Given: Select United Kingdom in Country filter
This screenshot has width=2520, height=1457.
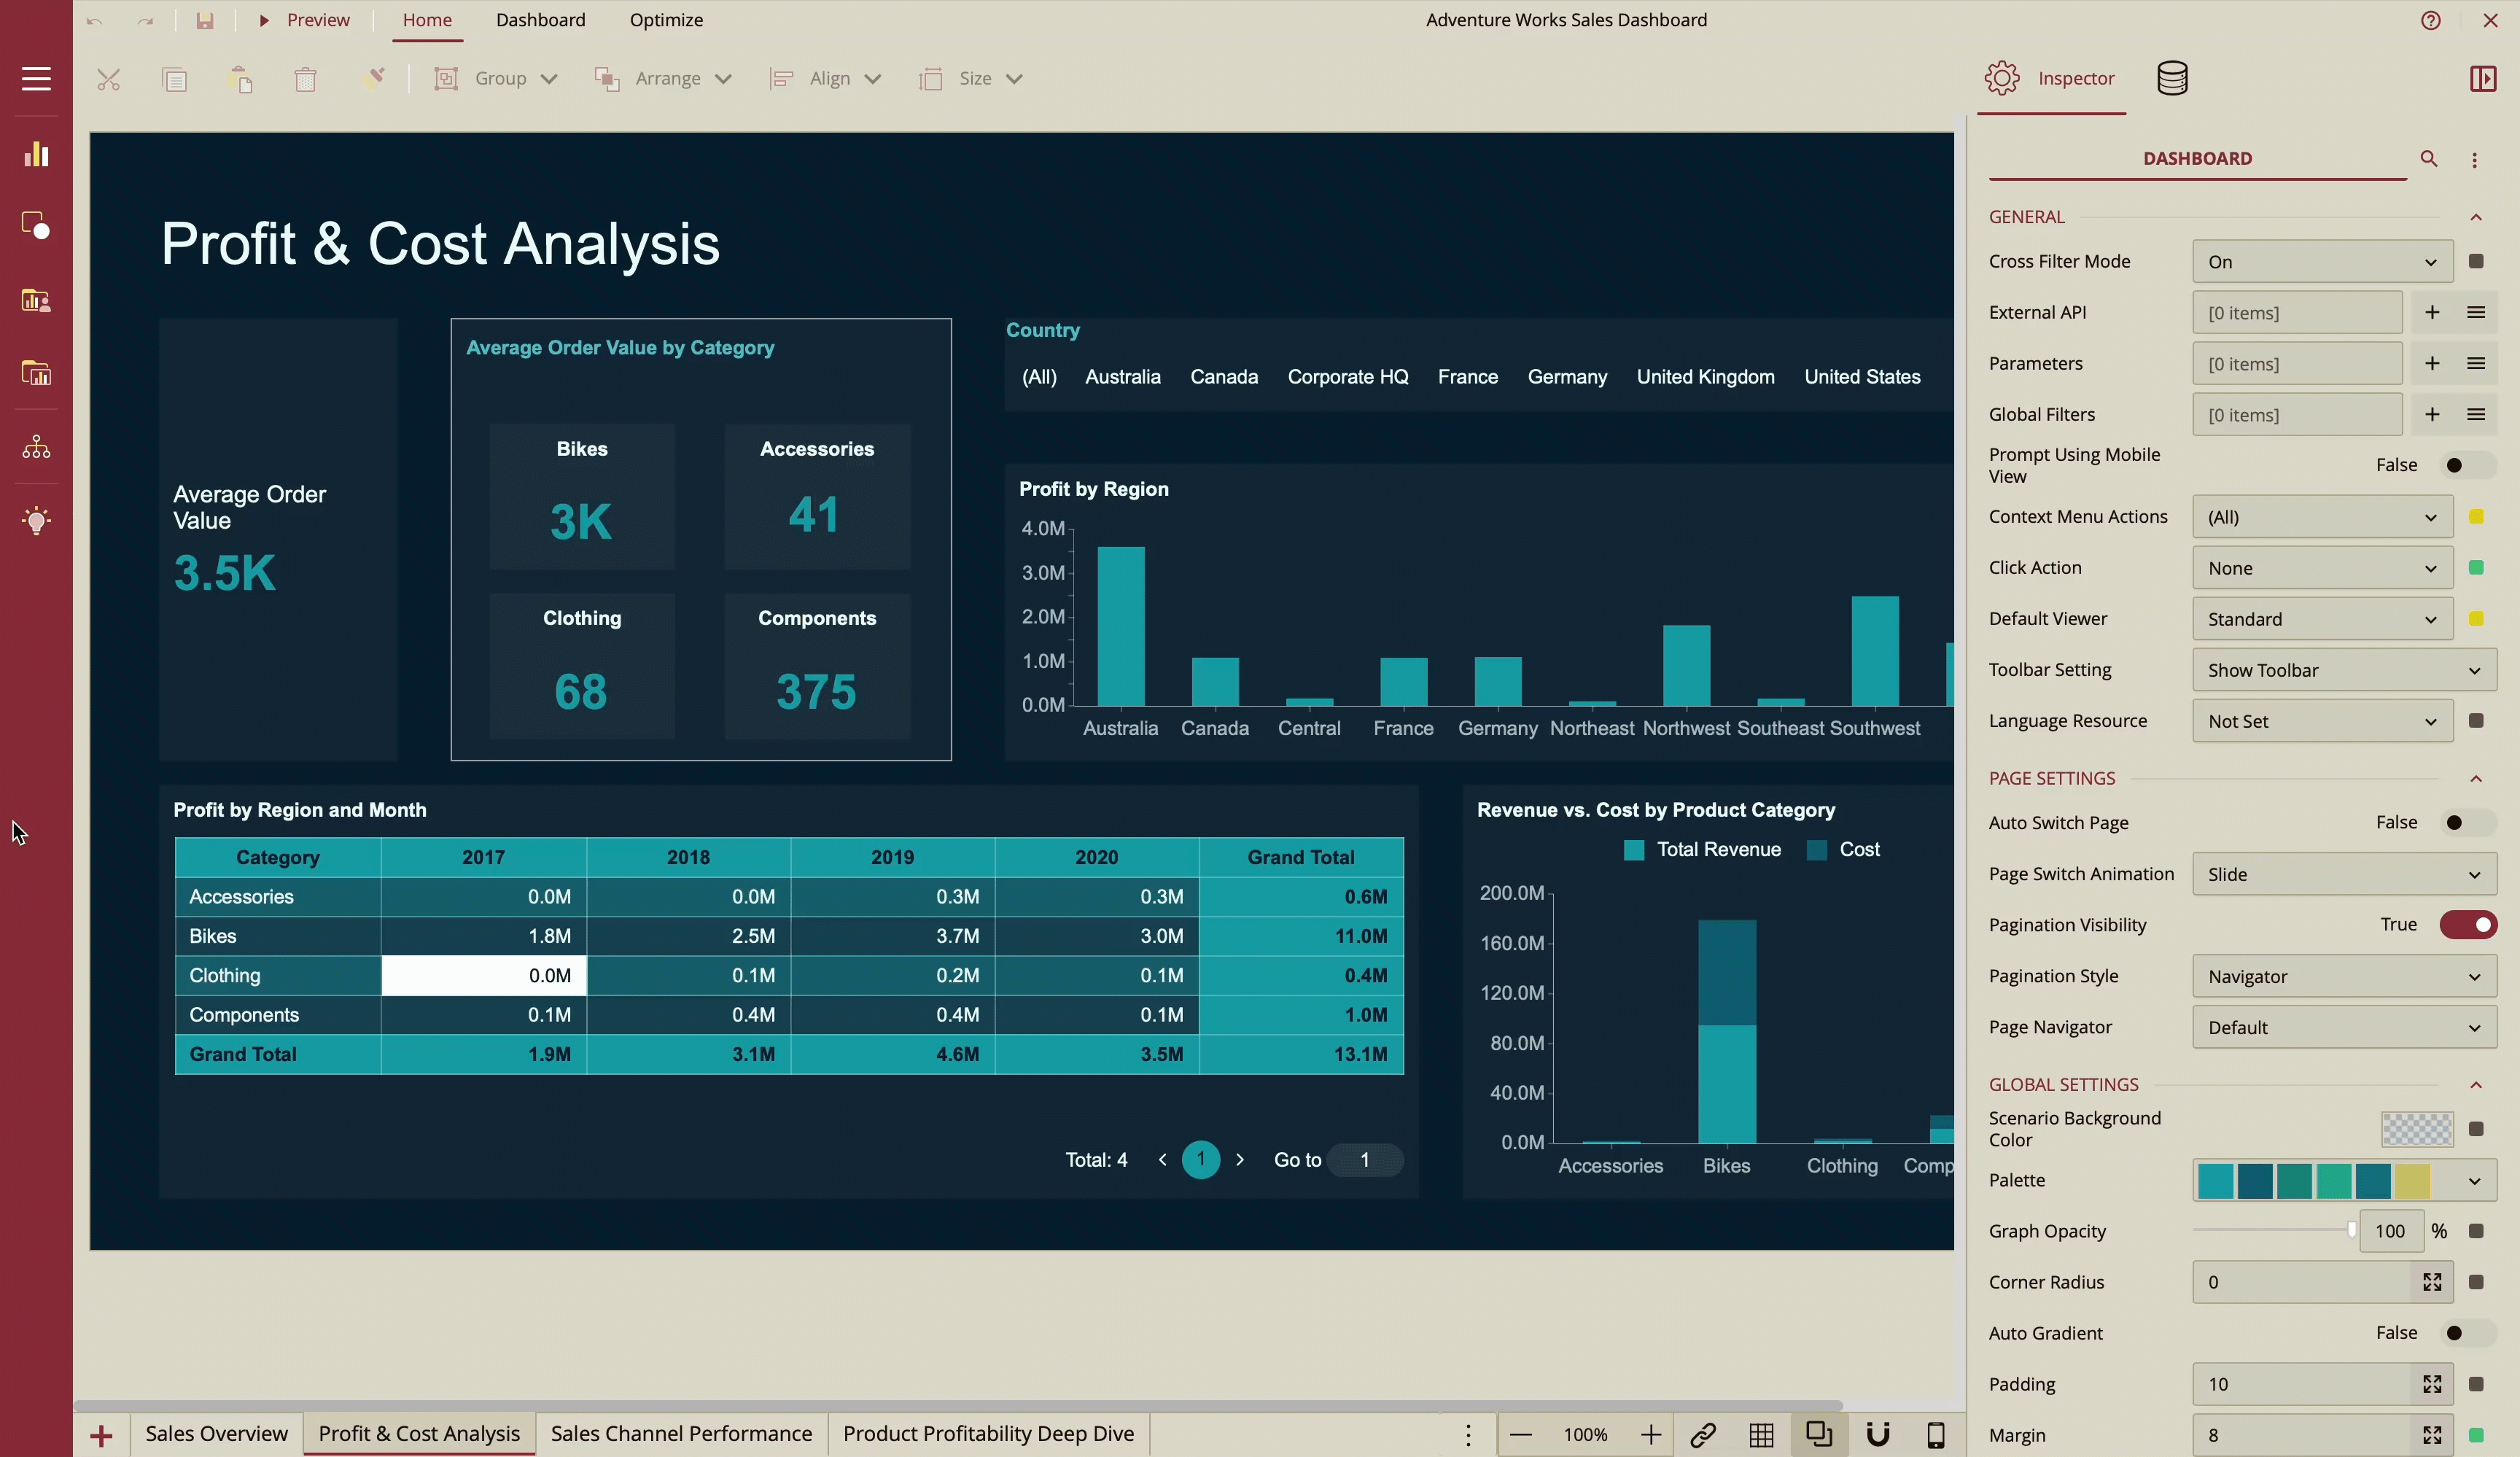Looking at the screenshot, I should pyautogui.click(x=1705, y=377).
